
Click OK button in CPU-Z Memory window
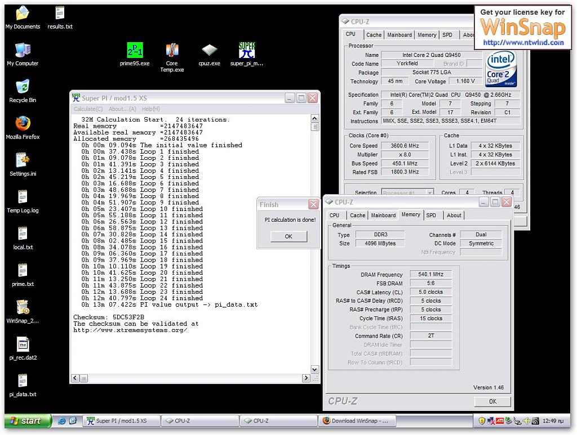492,402
